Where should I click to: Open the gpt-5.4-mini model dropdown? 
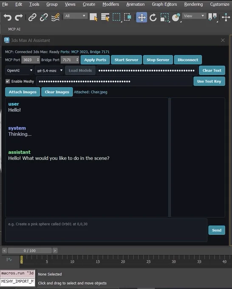click(x=49, y=71)
